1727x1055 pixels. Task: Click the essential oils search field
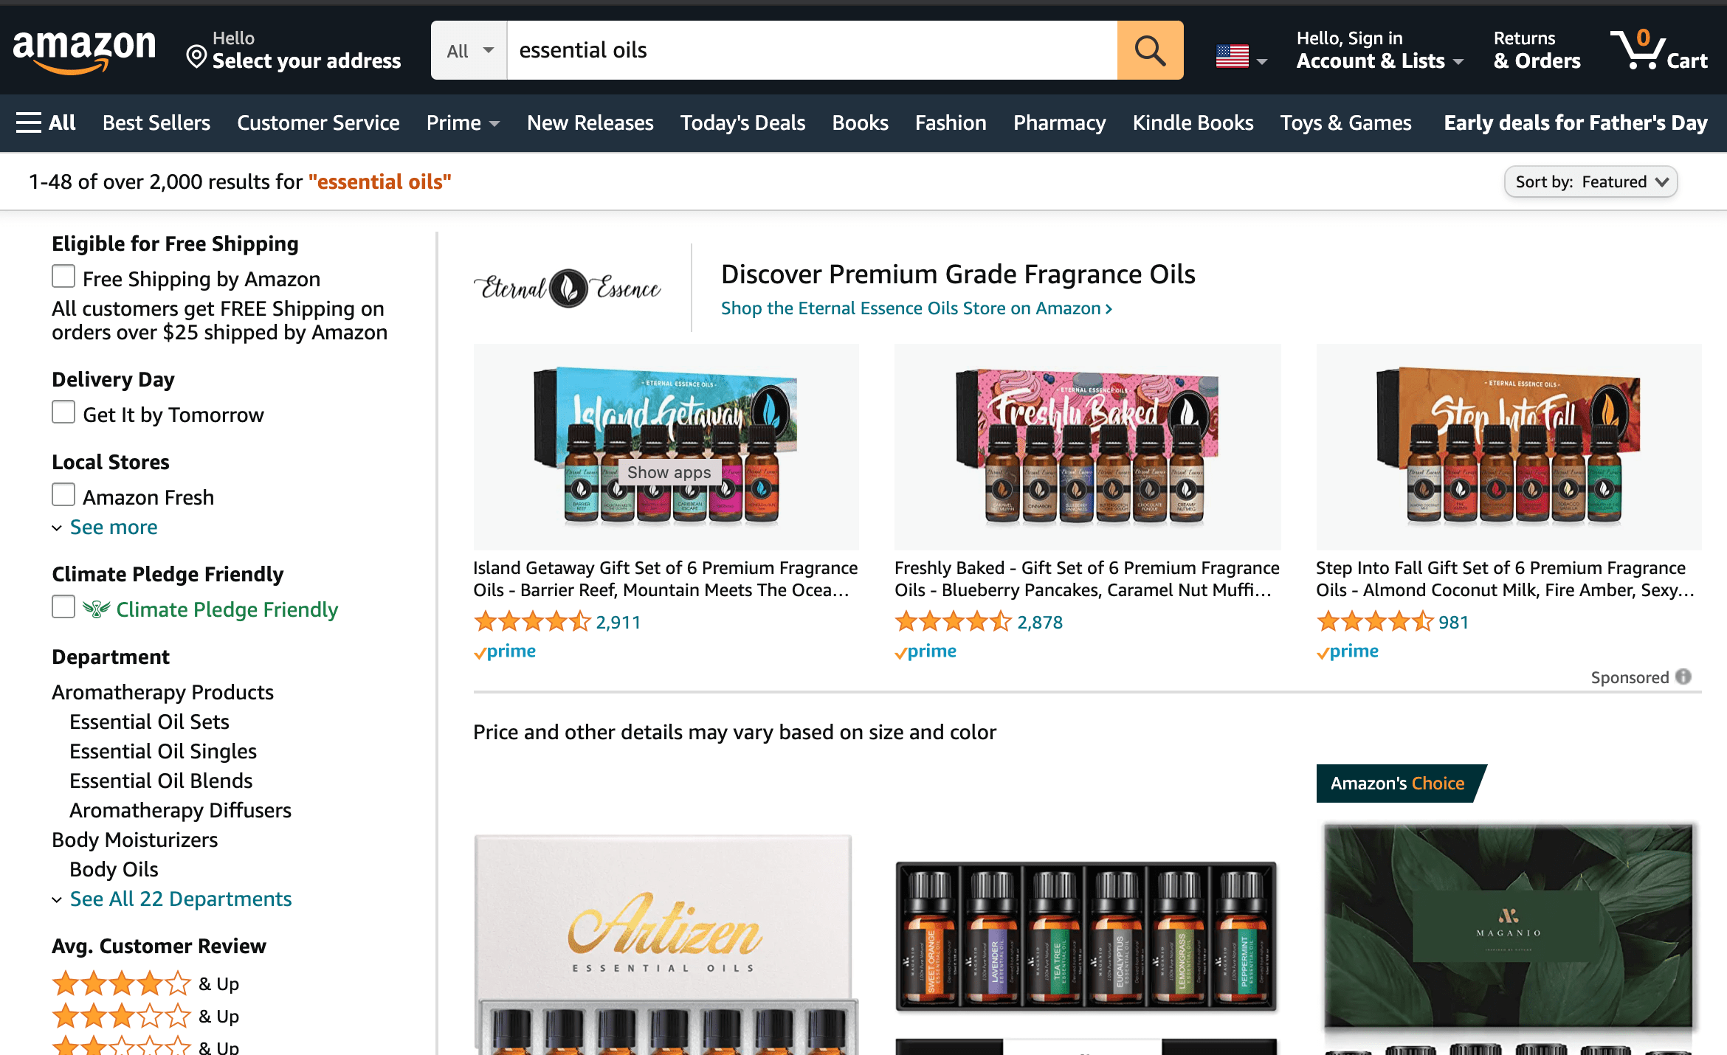click(812, 50)
